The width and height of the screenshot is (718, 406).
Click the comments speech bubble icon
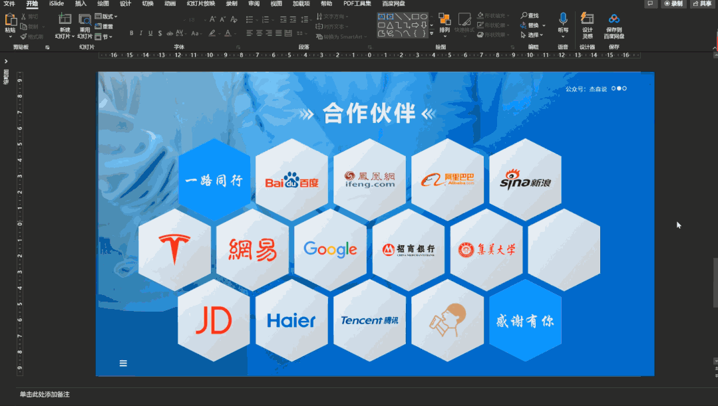coord(650,4)
